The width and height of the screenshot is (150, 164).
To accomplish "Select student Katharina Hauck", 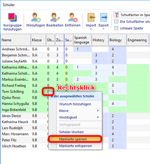I will coord(15,122).
